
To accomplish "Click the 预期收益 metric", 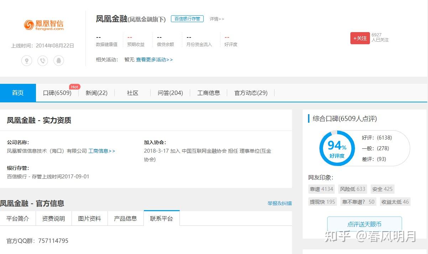I will [136, 41].
